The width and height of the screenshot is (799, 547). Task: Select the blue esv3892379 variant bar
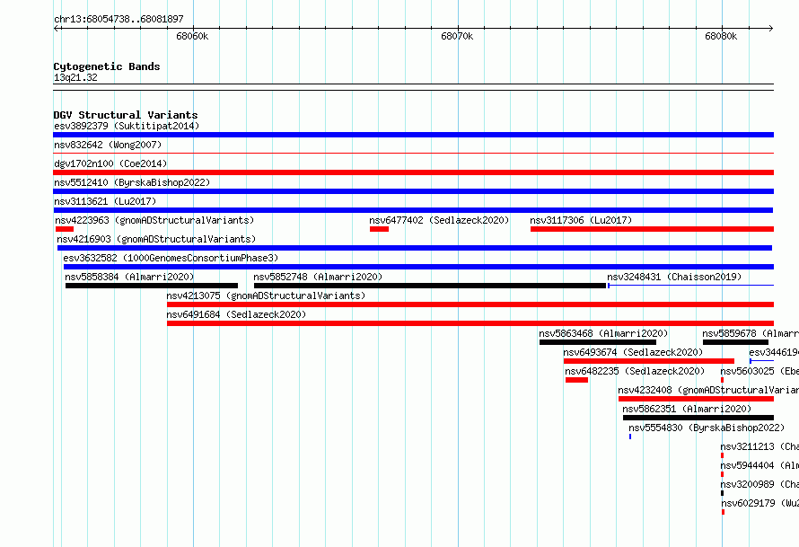click(x=413, y=135)
